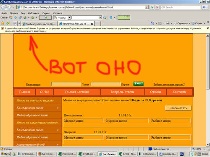Open the Quick Tabs grid icon
This screenshot has width=210, height=157.
(x=15, y=23)
